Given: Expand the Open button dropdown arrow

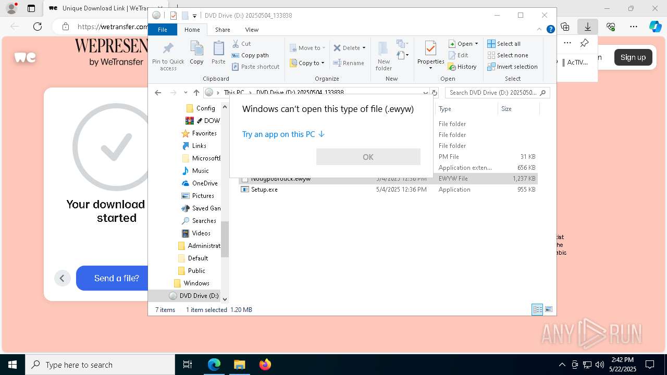Looking at the screenshot, I should click(476, 44).
